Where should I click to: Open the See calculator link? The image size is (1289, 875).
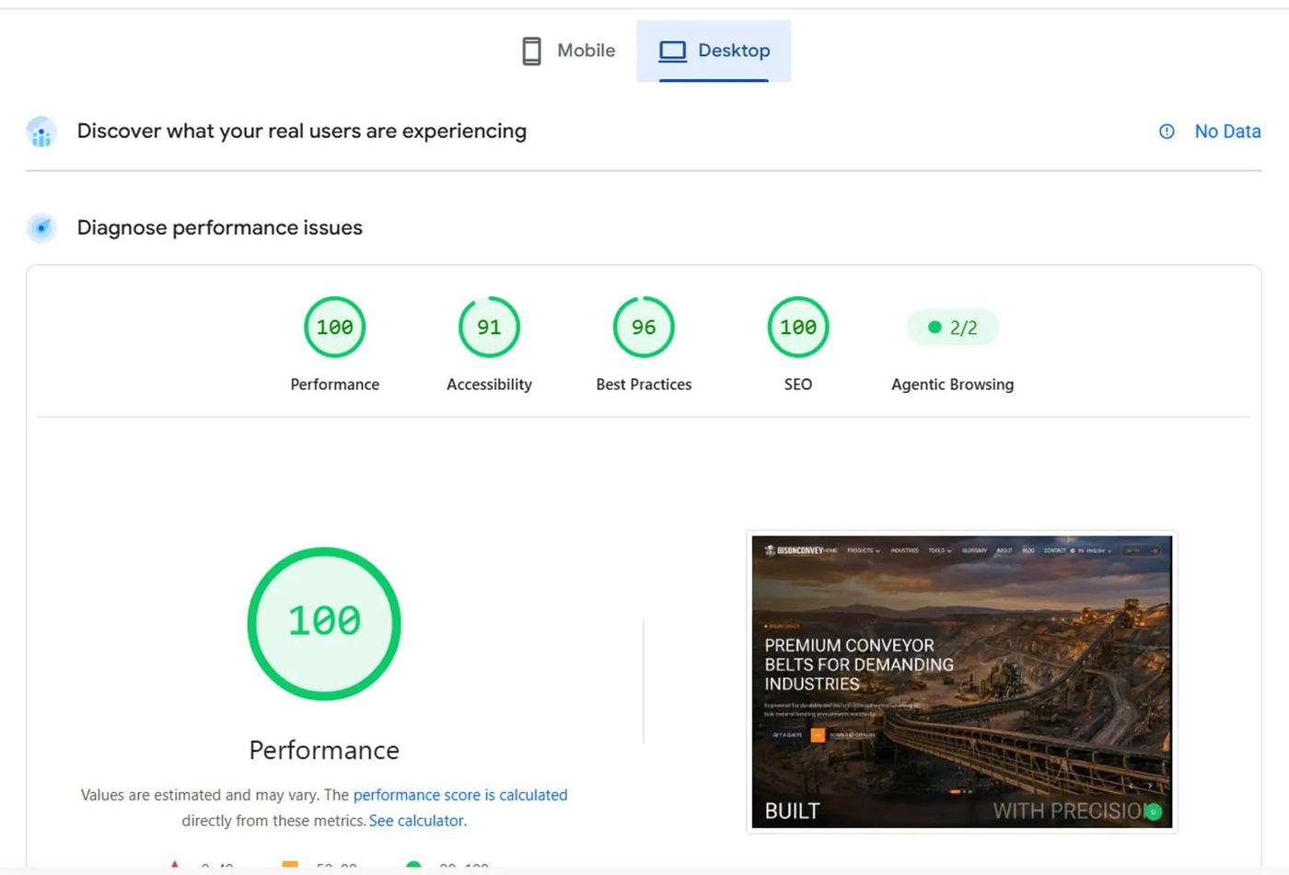[x=418, y=821]
